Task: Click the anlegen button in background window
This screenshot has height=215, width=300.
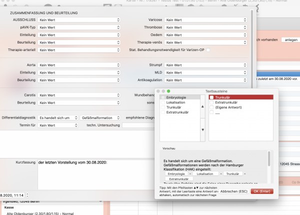Action: (x=291, y=40)
